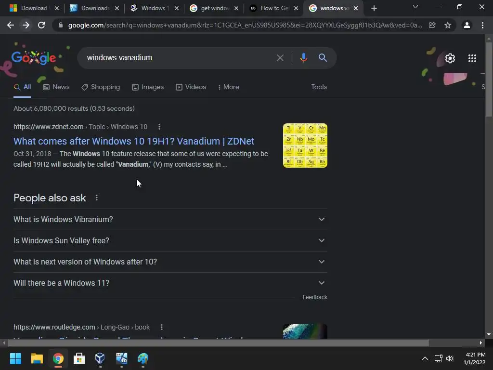
Task: Open the tab search dropdown arrow
Action: 415,7
